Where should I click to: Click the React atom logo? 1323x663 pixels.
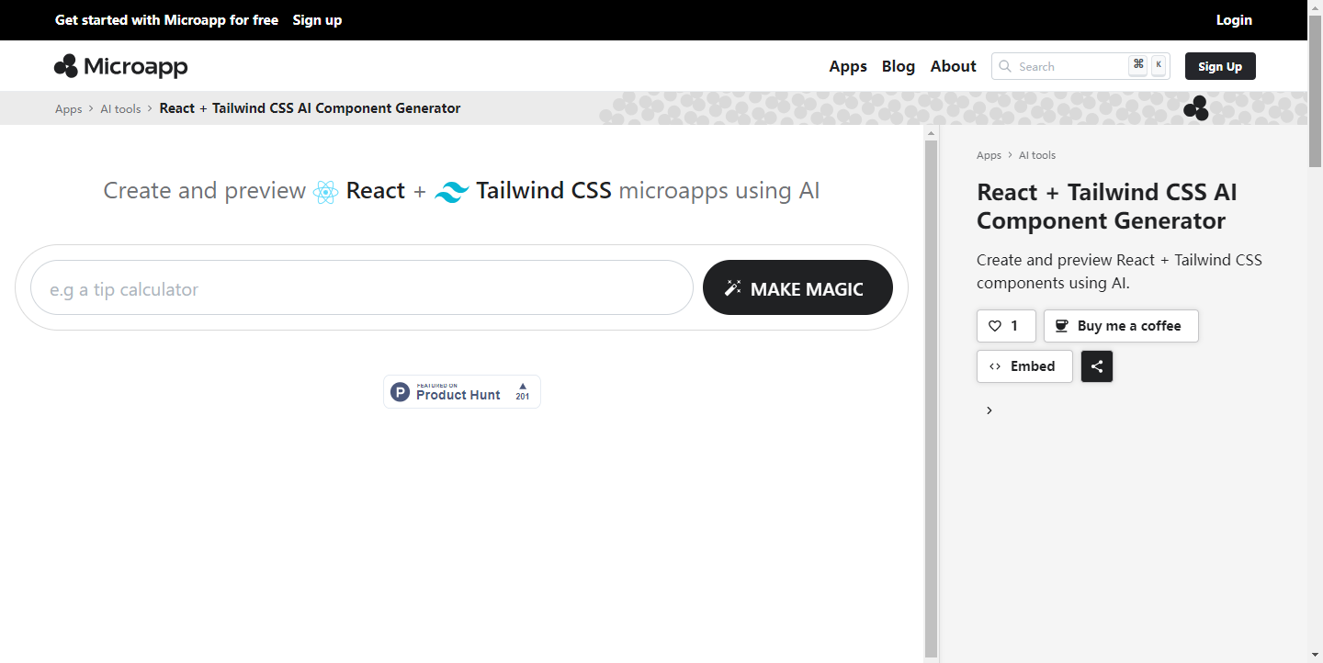(x=326, y=192)
